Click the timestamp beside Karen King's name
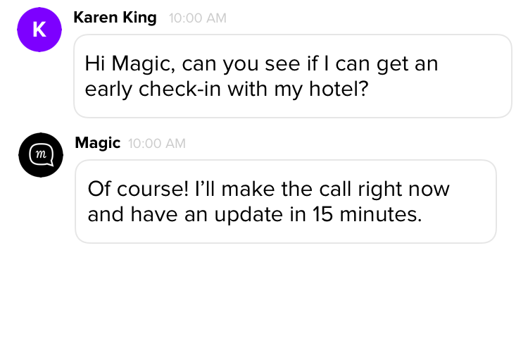This screenshot has height=353, width=528. coord(198,18)
